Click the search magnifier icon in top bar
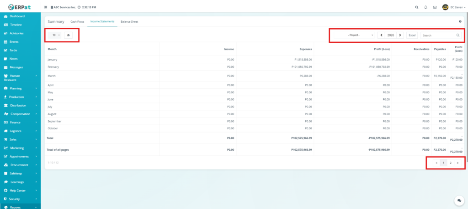 [417, 7]
